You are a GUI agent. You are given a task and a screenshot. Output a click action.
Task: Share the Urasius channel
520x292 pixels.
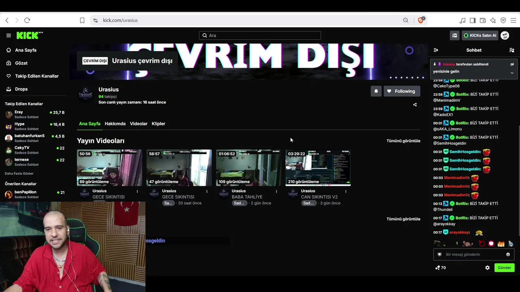tap(415, 105)
